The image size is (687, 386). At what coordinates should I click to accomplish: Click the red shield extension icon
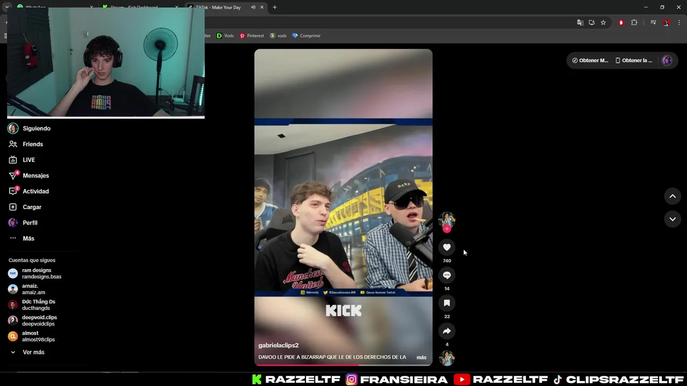pos(621,23)
